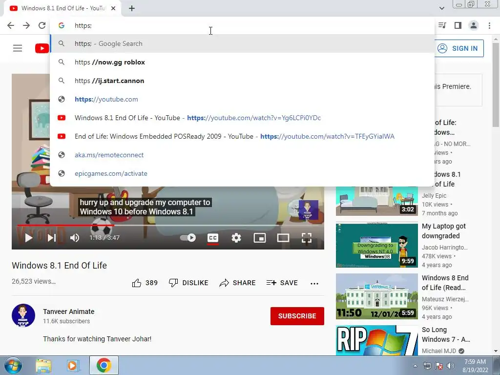
Task: Select the 'https; - Google Search' suggestion
Action: (x=242, y=43)
